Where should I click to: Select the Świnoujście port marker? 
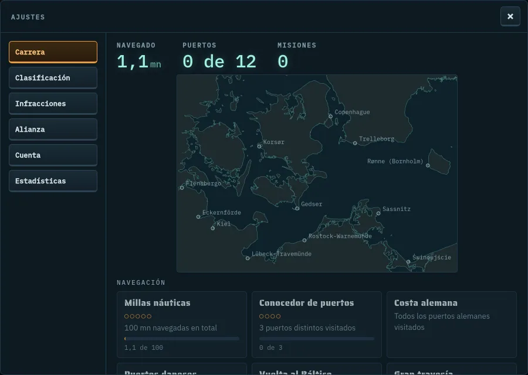[x=408, y=262]
